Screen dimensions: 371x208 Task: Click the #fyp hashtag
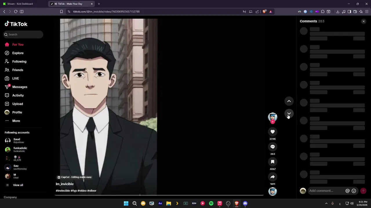tap(74, 191)
